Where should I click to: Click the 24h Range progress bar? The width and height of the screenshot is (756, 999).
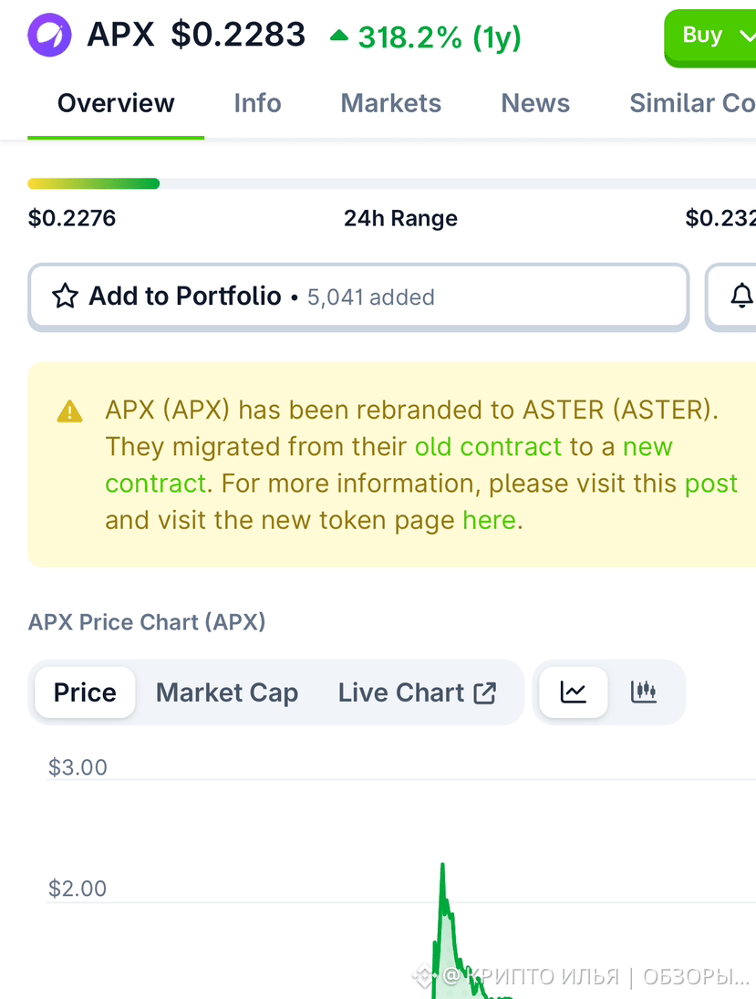pos(392,183)
